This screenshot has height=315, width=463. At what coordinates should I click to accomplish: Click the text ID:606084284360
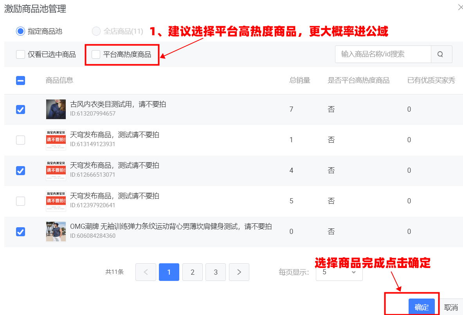[x=93, y=236]
